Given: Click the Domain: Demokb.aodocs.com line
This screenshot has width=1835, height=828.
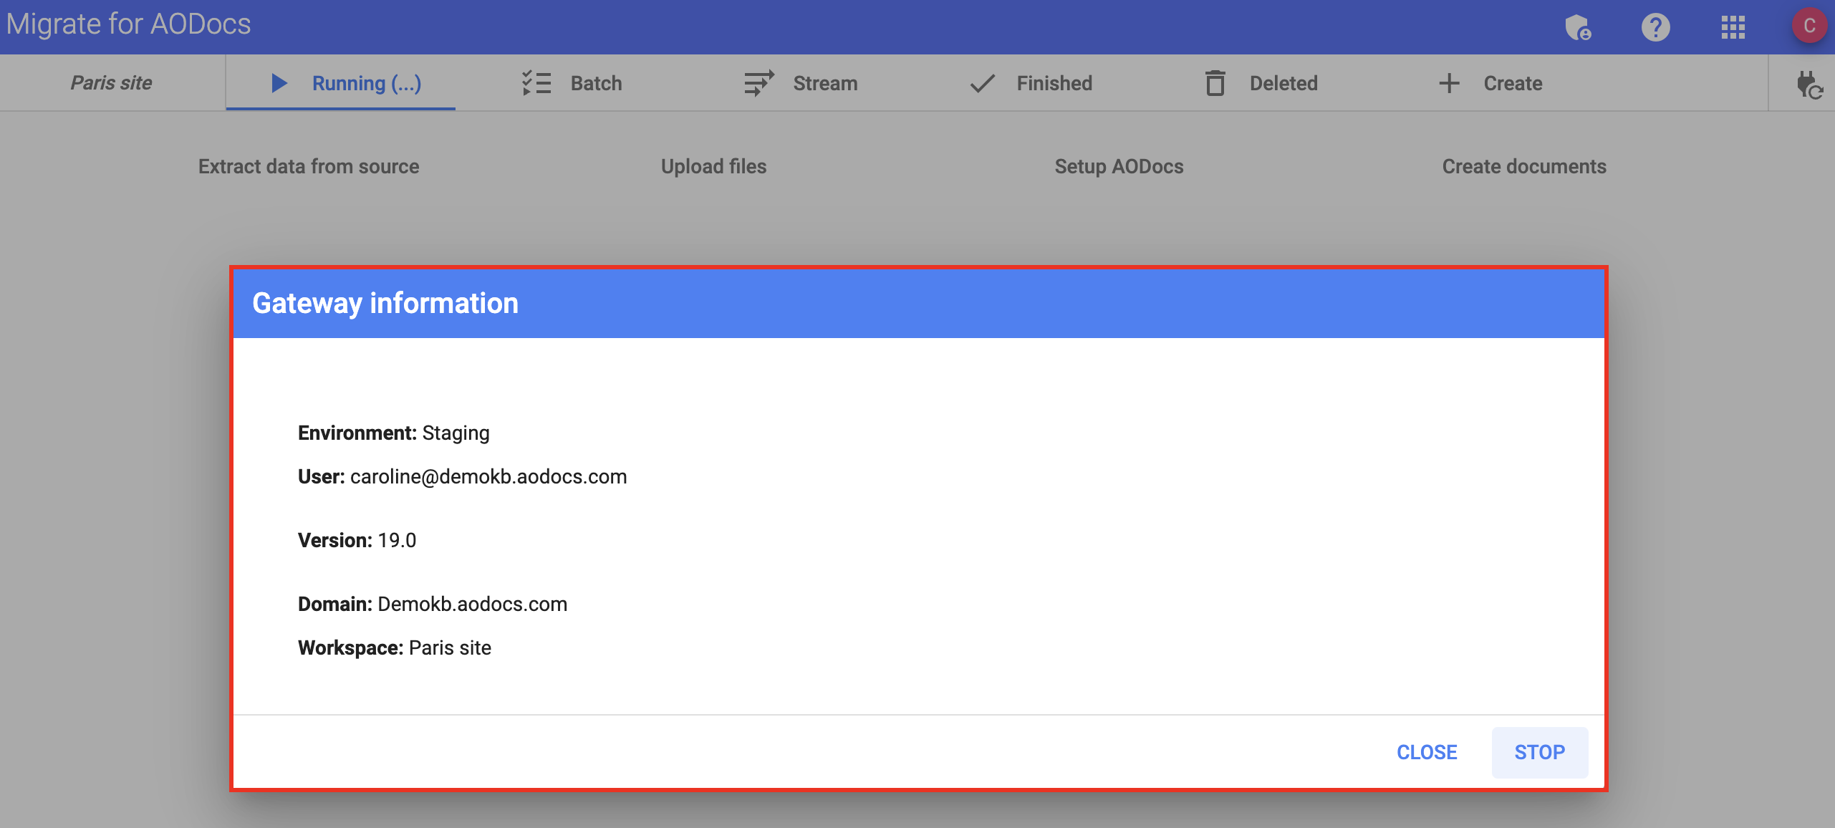Looking at the screenshot, I should click(433, 604).
